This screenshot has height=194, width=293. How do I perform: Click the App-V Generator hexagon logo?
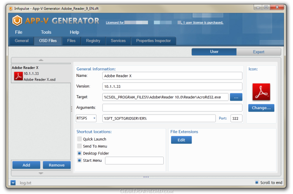tap(17, 20)
